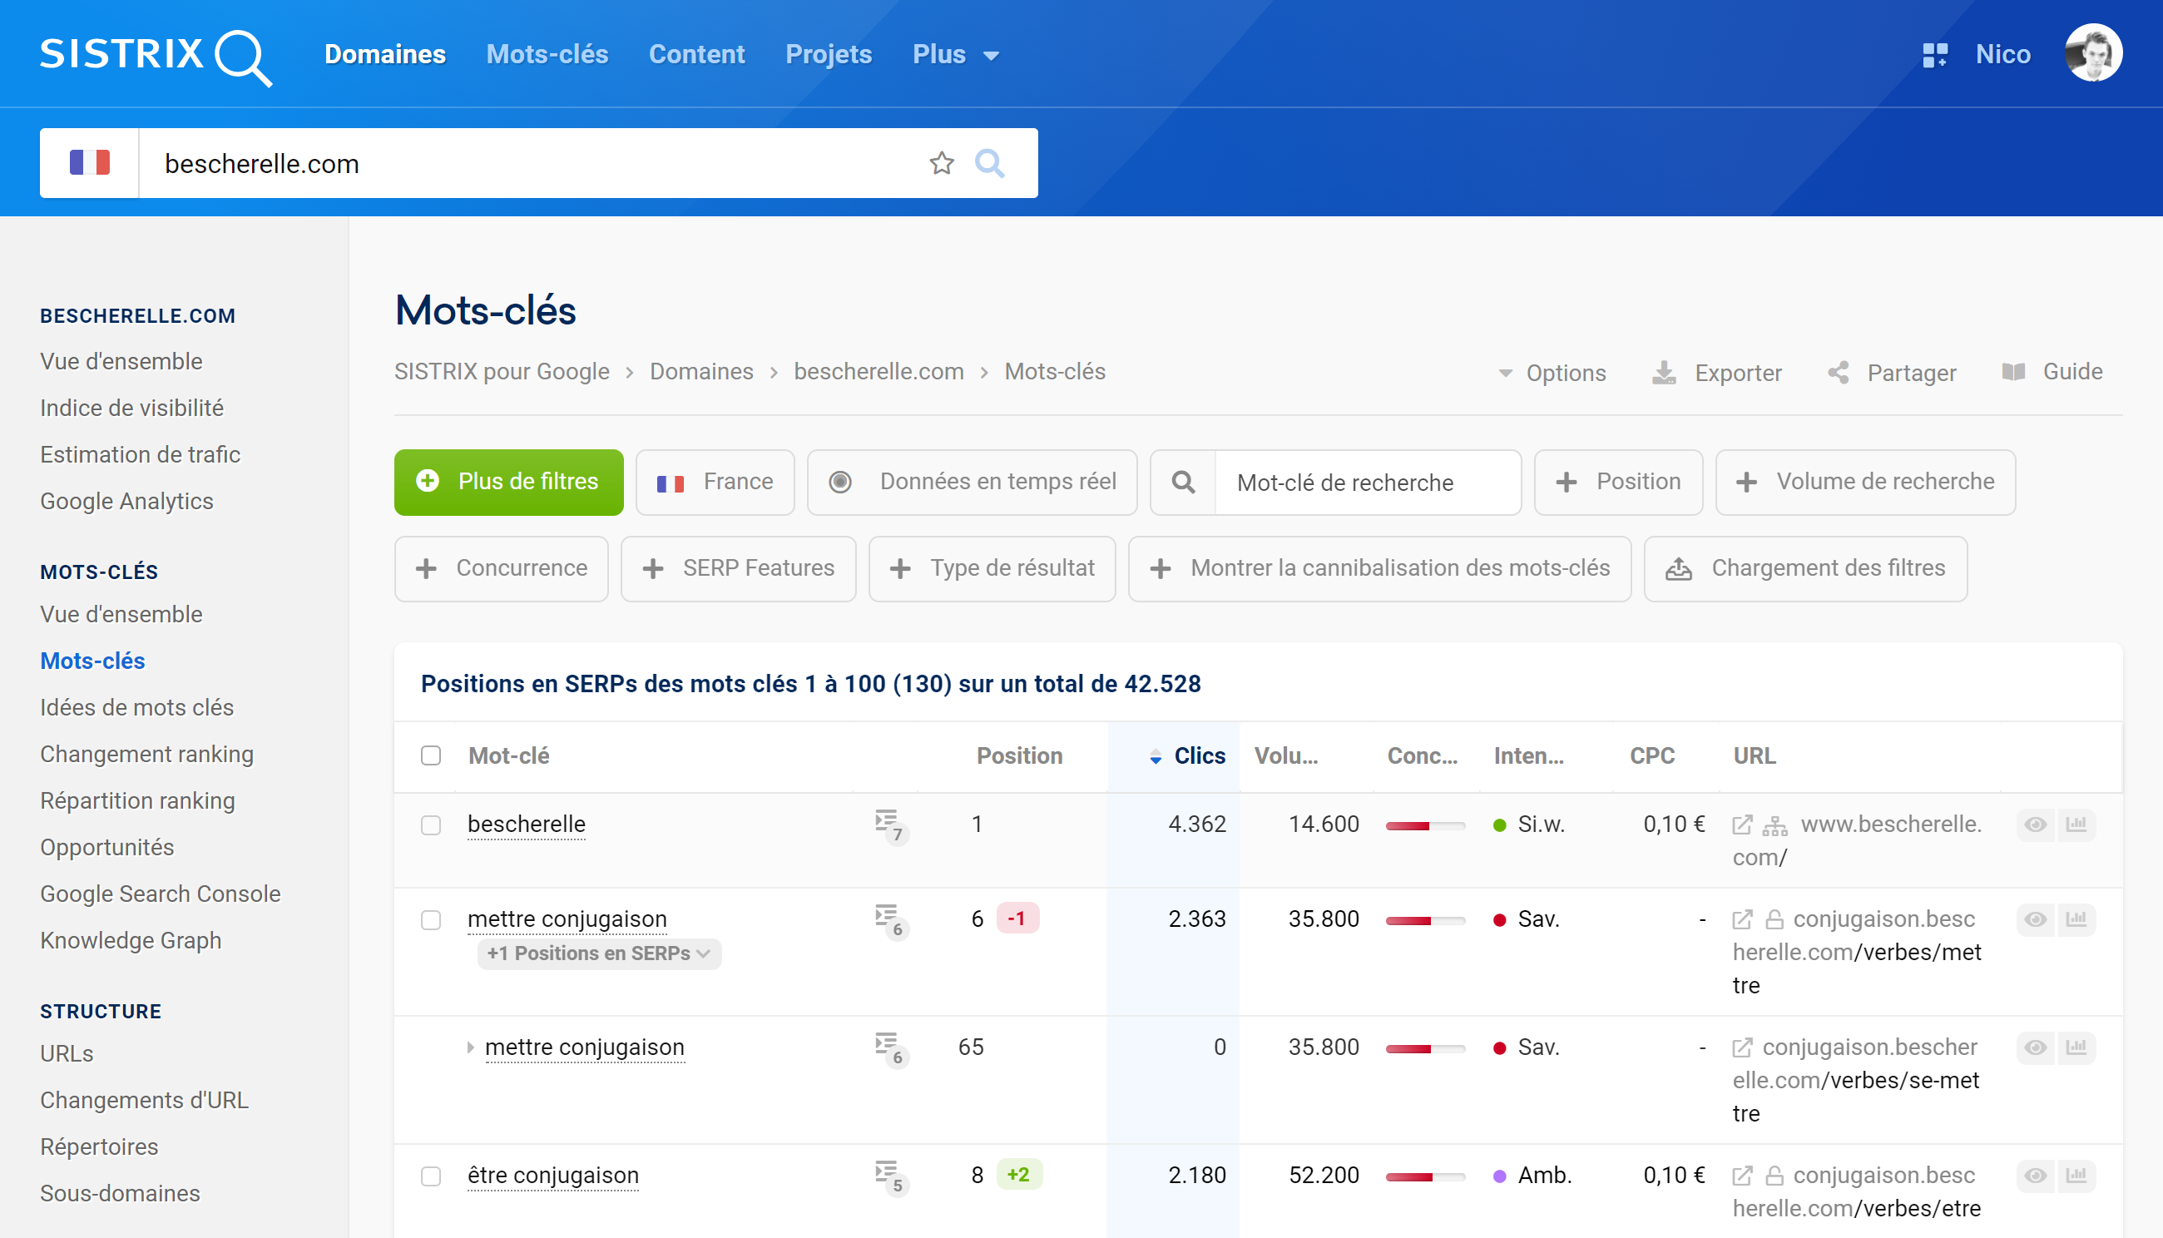Go to the Content top menu
Viewport: 2163px width, 1238px height.
[x=696, y=54]
